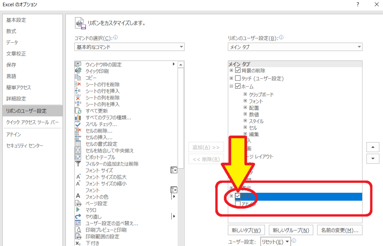Expand the スタイル group
The image size is (383, 246).
pos(245,120)
